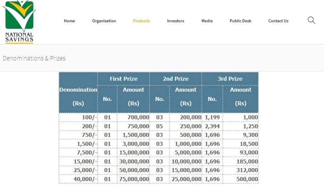
Task: Visit the Contact Us page link
Action: coord(278,21)
